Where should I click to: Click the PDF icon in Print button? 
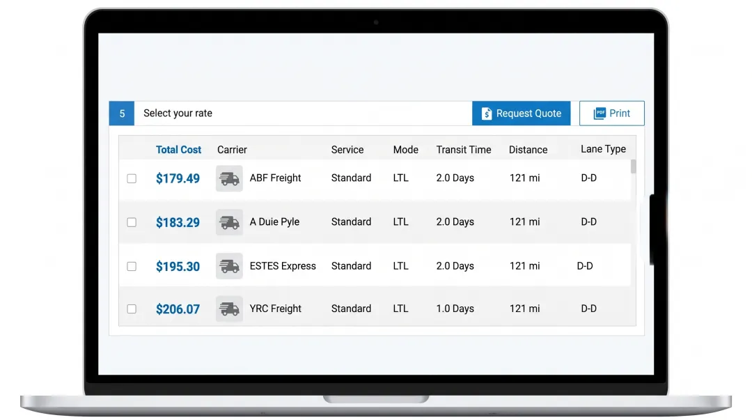click(600, 114)
